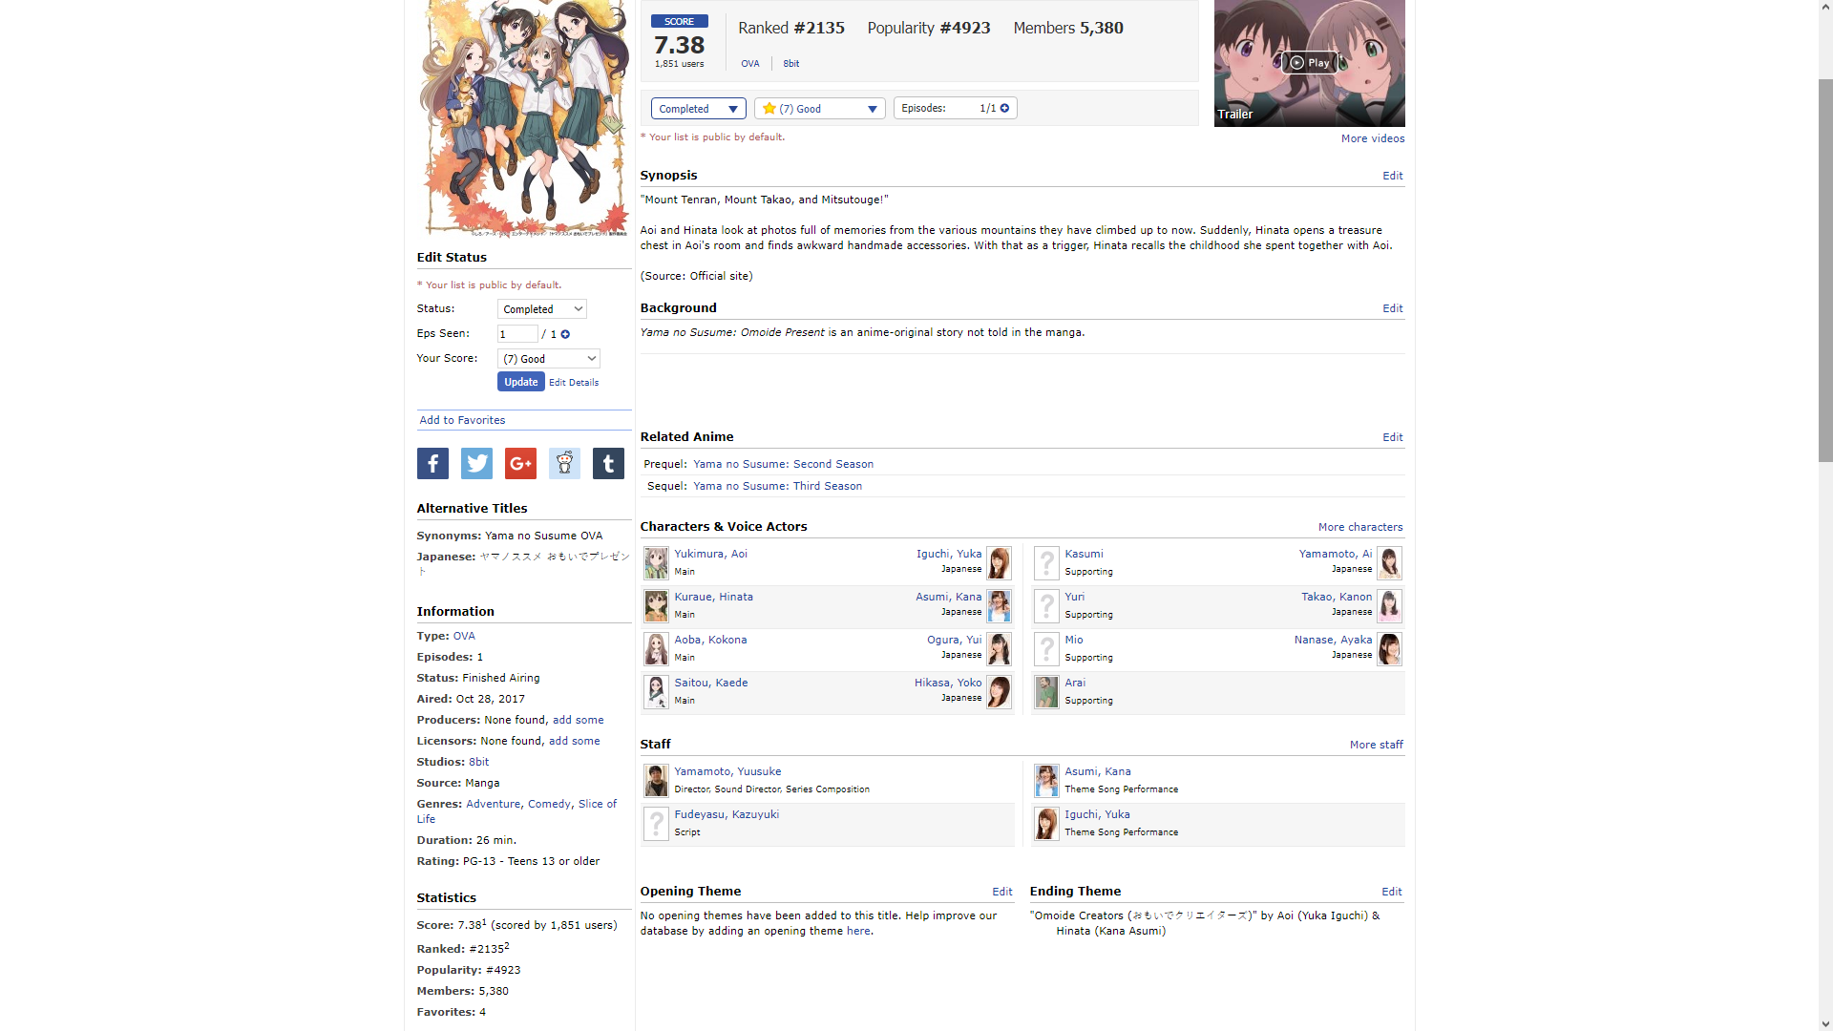
Task: Edit the Opening Theme section
Action: click(x=1001, y=892)
